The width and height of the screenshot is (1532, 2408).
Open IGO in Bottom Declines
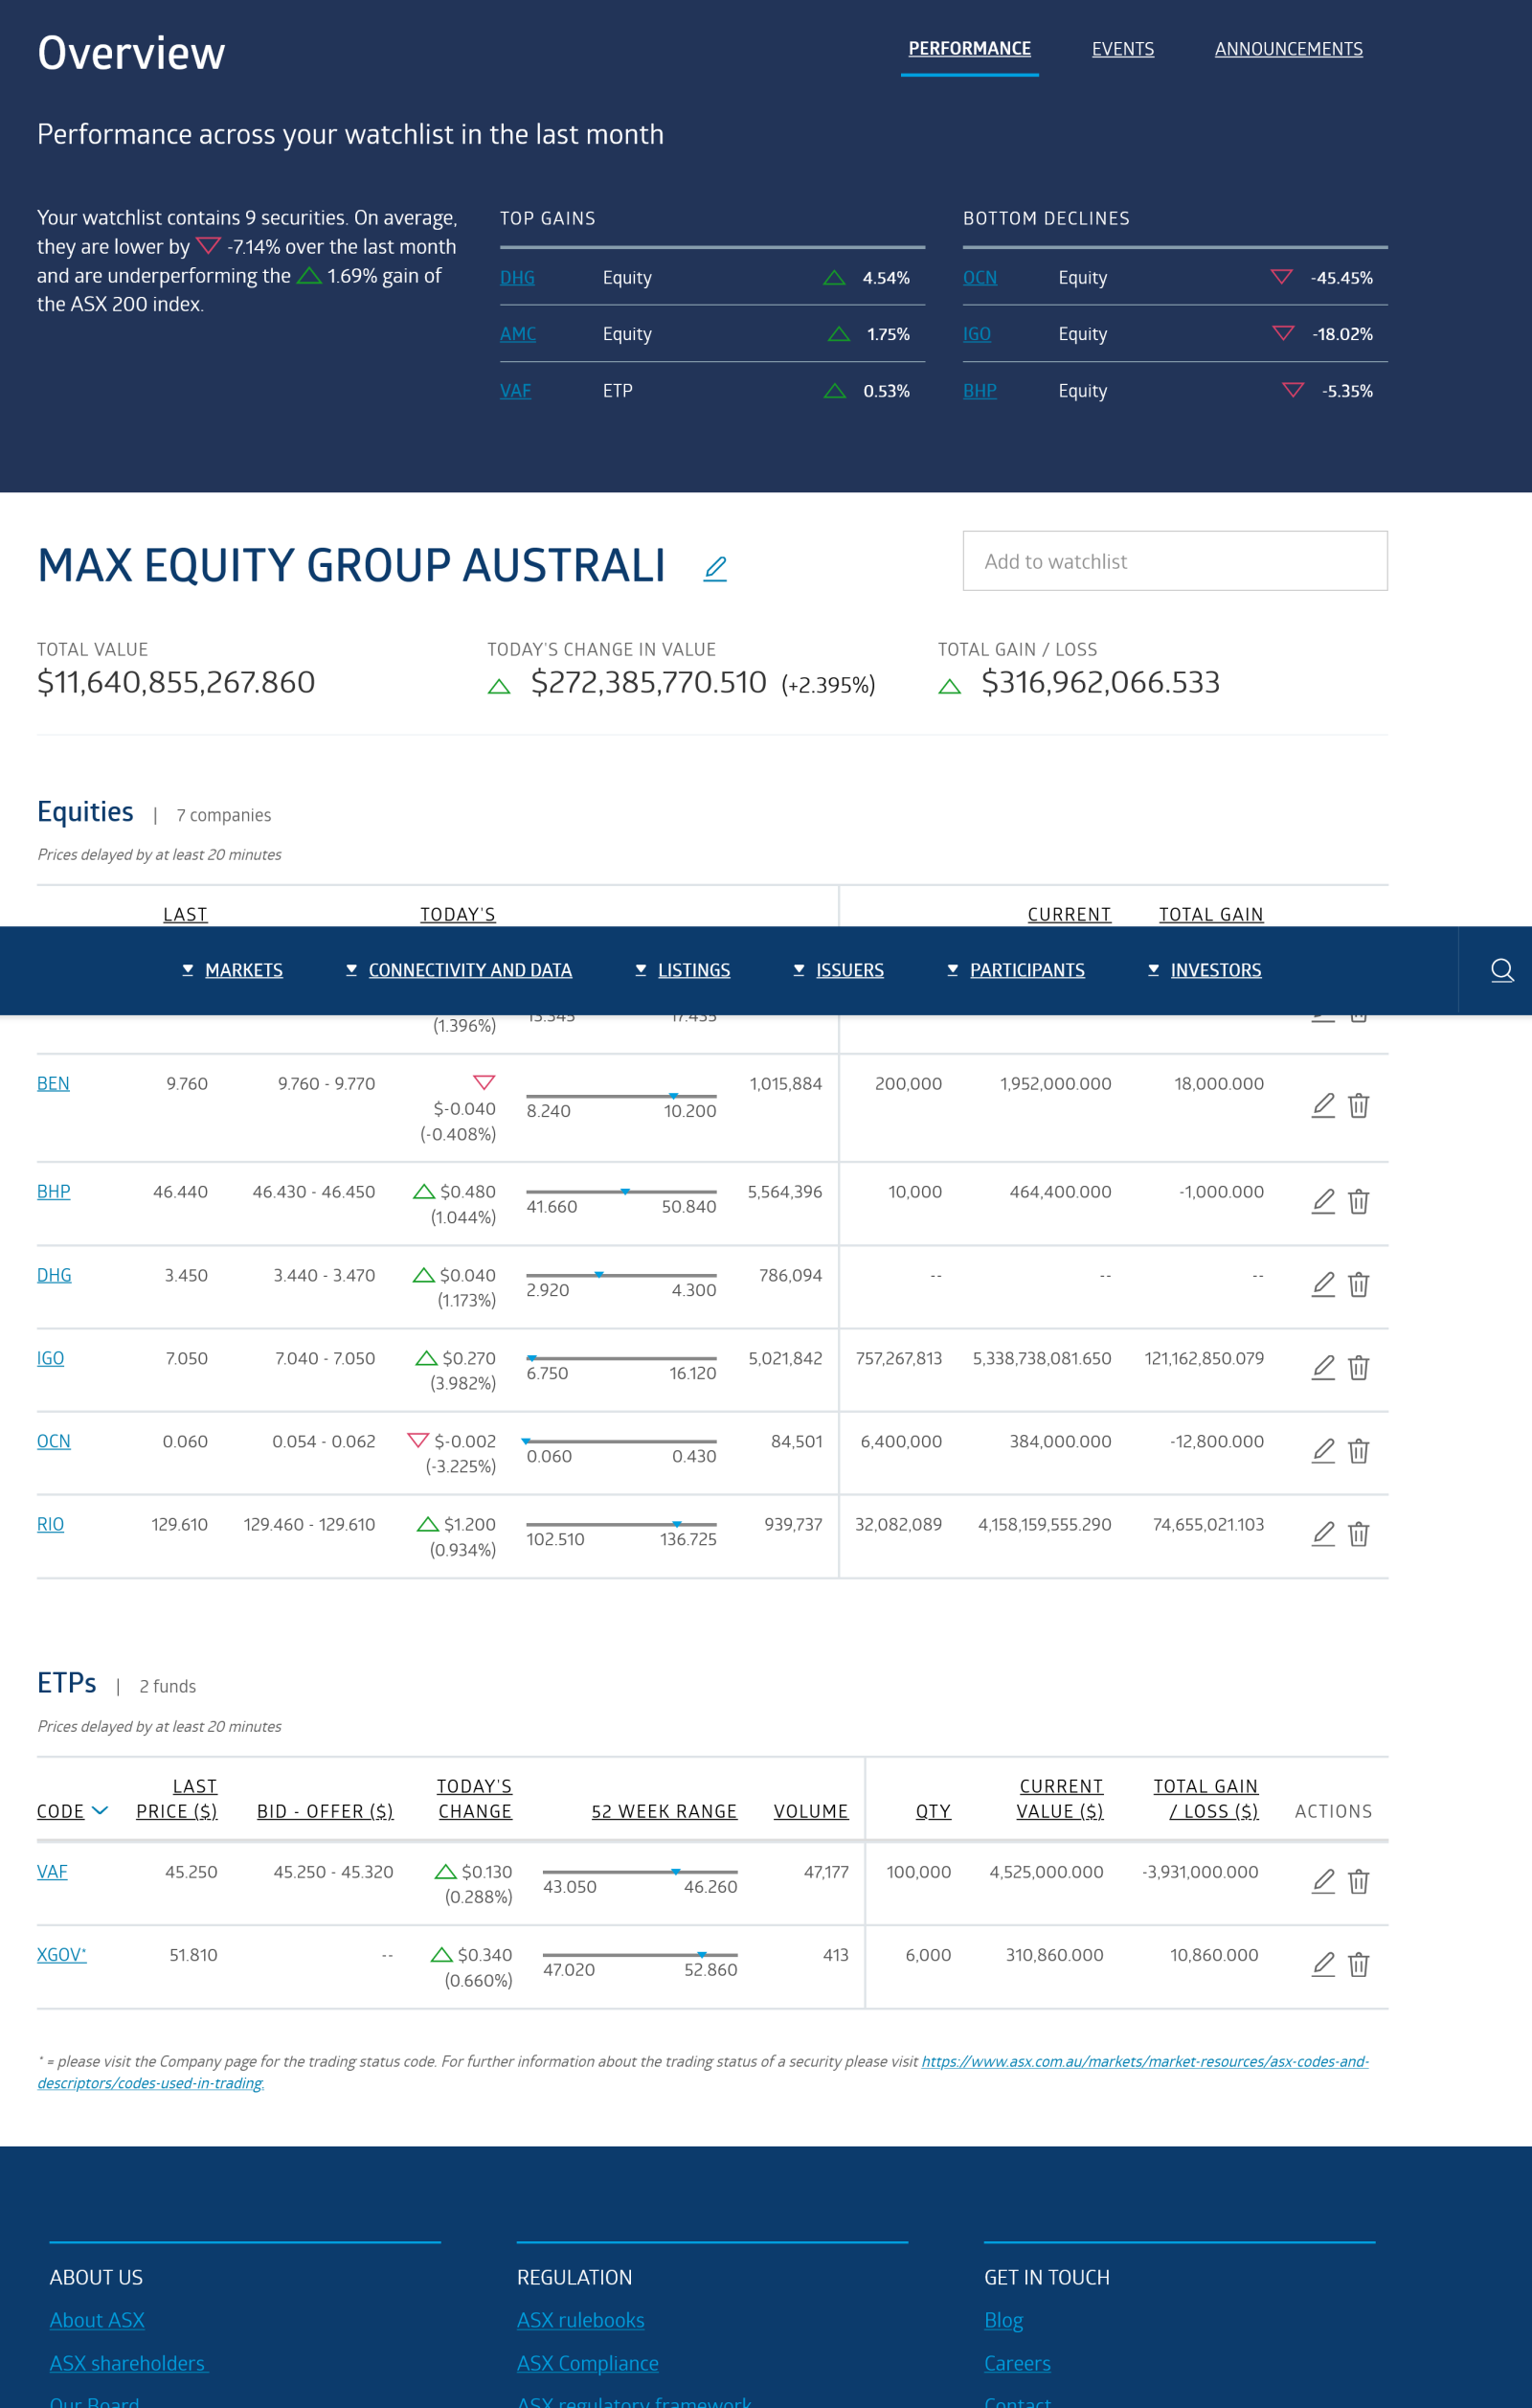tap(977, 333)
